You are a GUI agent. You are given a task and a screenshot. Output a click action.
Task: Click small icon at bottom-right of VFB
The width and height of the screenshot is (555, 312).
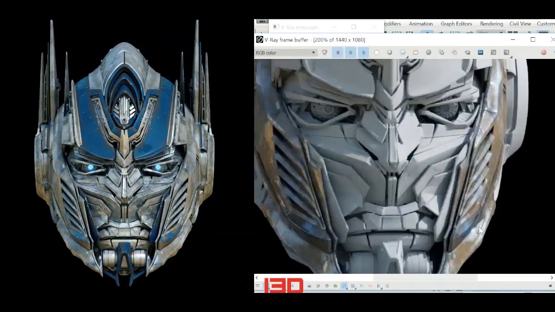[x=550, y=286]
